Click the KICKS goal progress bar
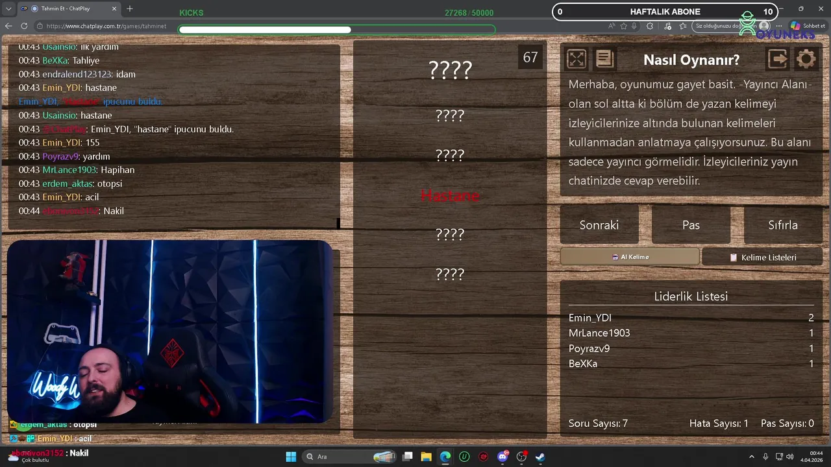The height and width of the screenshot is (467, 831). coord(336,29)
